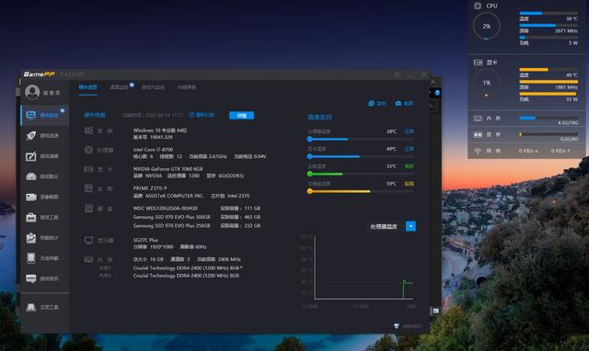Click the user avatar login icon
589x351 pixels.
[32, 92]
